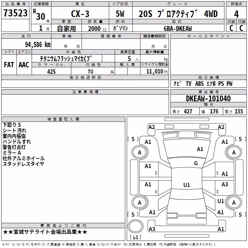Select the shift type FAT
Image resolution: width=248 pixels, height=248 pixels.
9,65
